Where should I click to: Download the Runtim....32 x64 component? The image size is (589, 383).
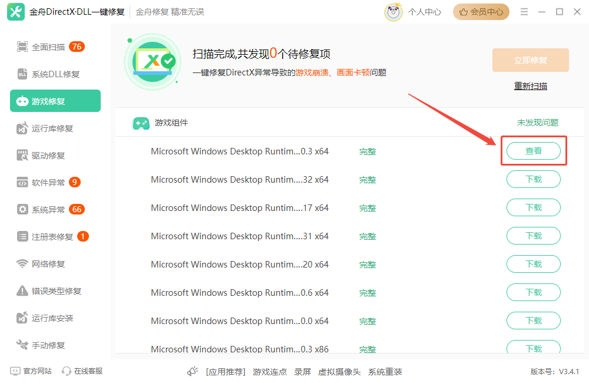534,179
